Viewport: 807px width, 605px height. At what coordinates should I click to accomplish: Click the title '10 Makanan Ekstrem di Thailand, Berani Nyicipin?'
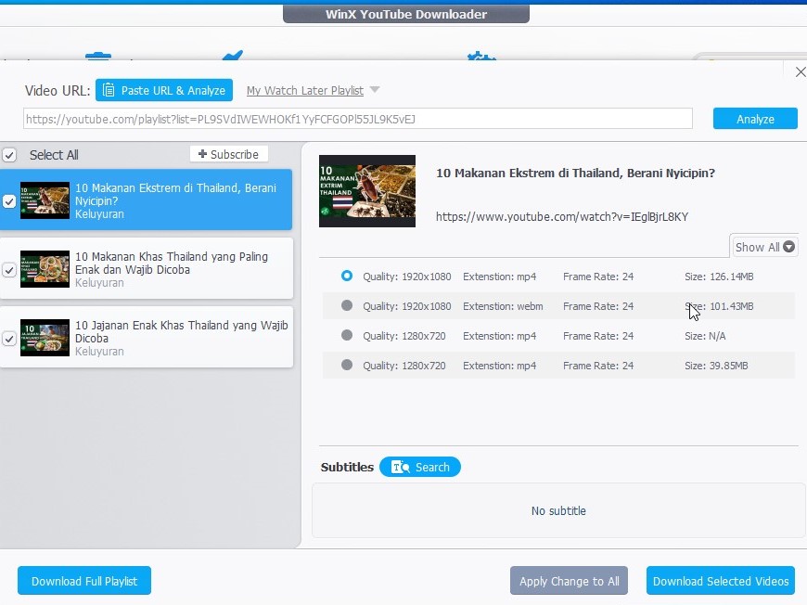(x=575, y=173)
